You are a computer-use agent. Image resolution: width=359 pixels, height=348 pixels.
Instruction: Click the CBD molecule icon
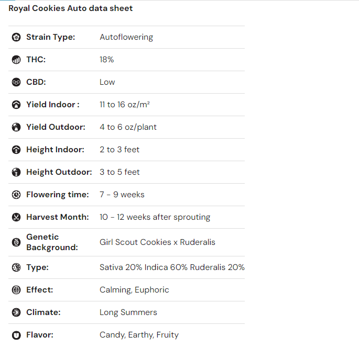[16, 82]
